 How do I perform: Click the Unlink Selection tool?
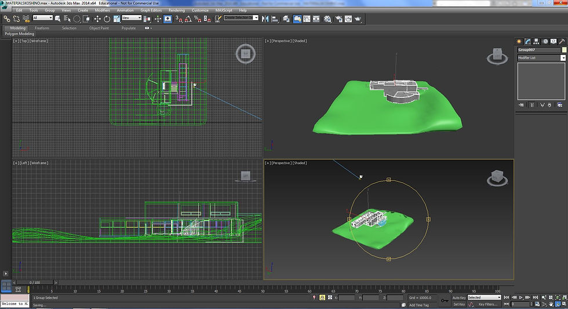[x=16, y=19]
